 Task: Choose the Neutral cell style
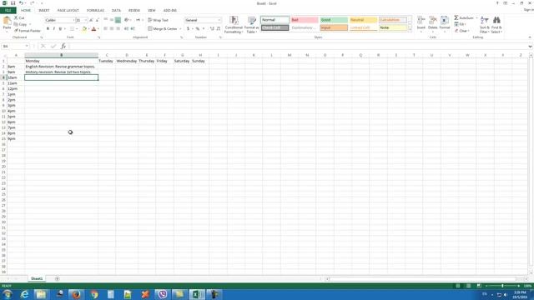[x=363, y=20]
